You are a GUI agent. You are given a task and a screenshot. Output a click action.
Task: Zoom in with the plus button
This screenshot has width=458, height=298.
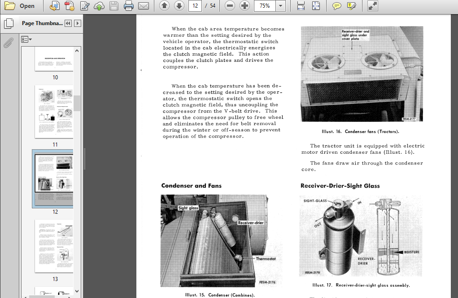[244, 5]
